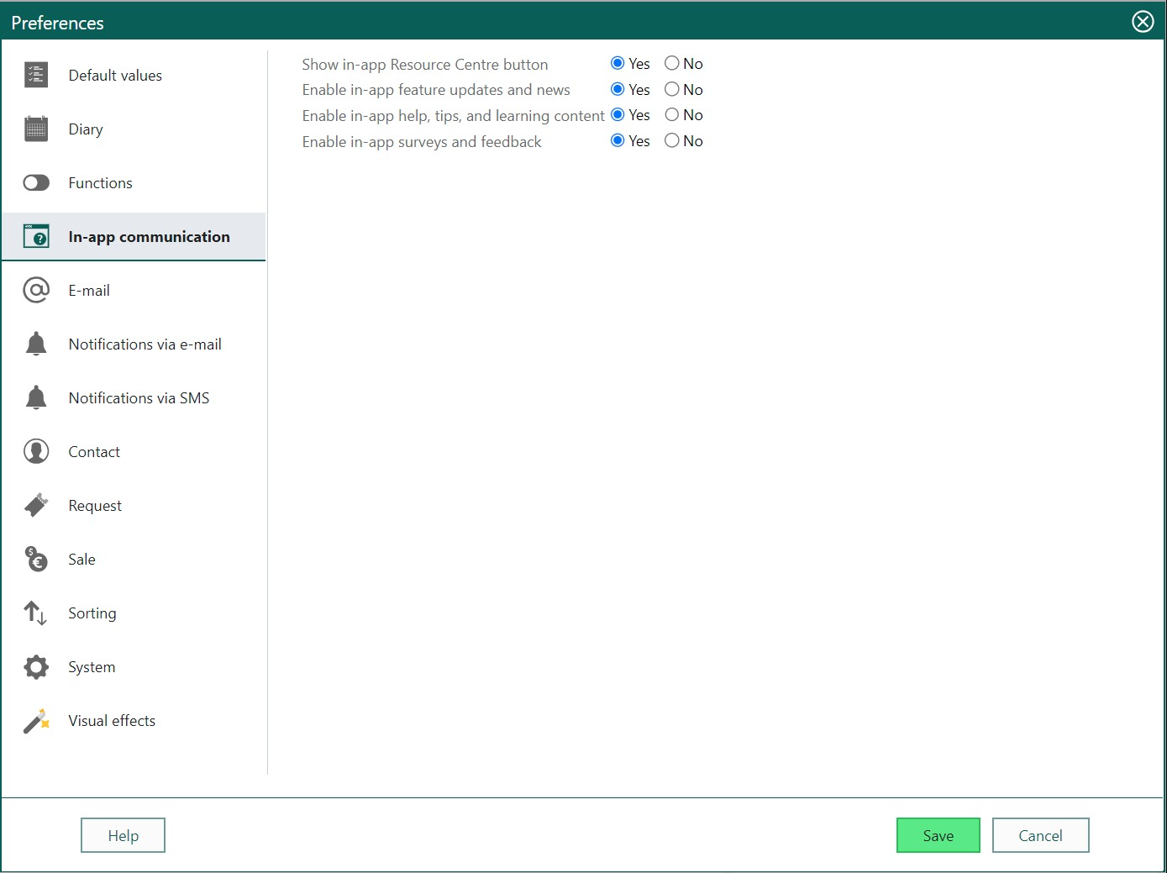
Task: Open Sorting preferences
Action: point(134,613)
